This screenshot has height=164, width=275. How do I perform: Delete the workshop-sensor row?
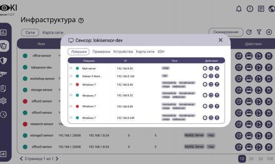(268, 79)
